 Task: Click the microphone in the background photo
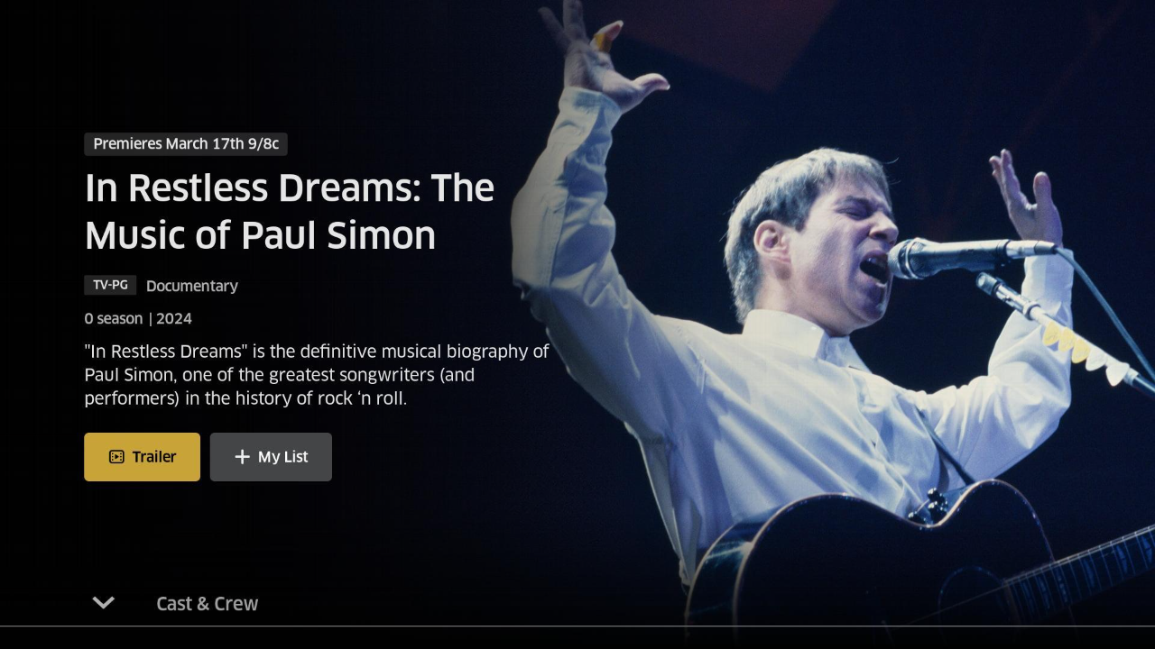(970, 256)
